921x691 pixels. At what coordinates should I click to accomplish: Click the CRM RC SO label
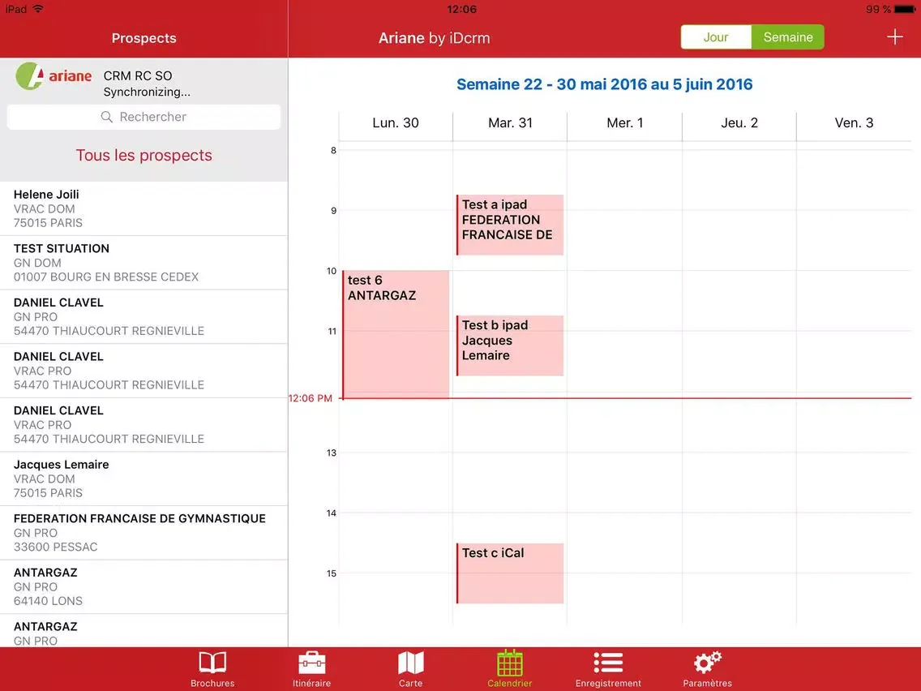pos(138,75)
